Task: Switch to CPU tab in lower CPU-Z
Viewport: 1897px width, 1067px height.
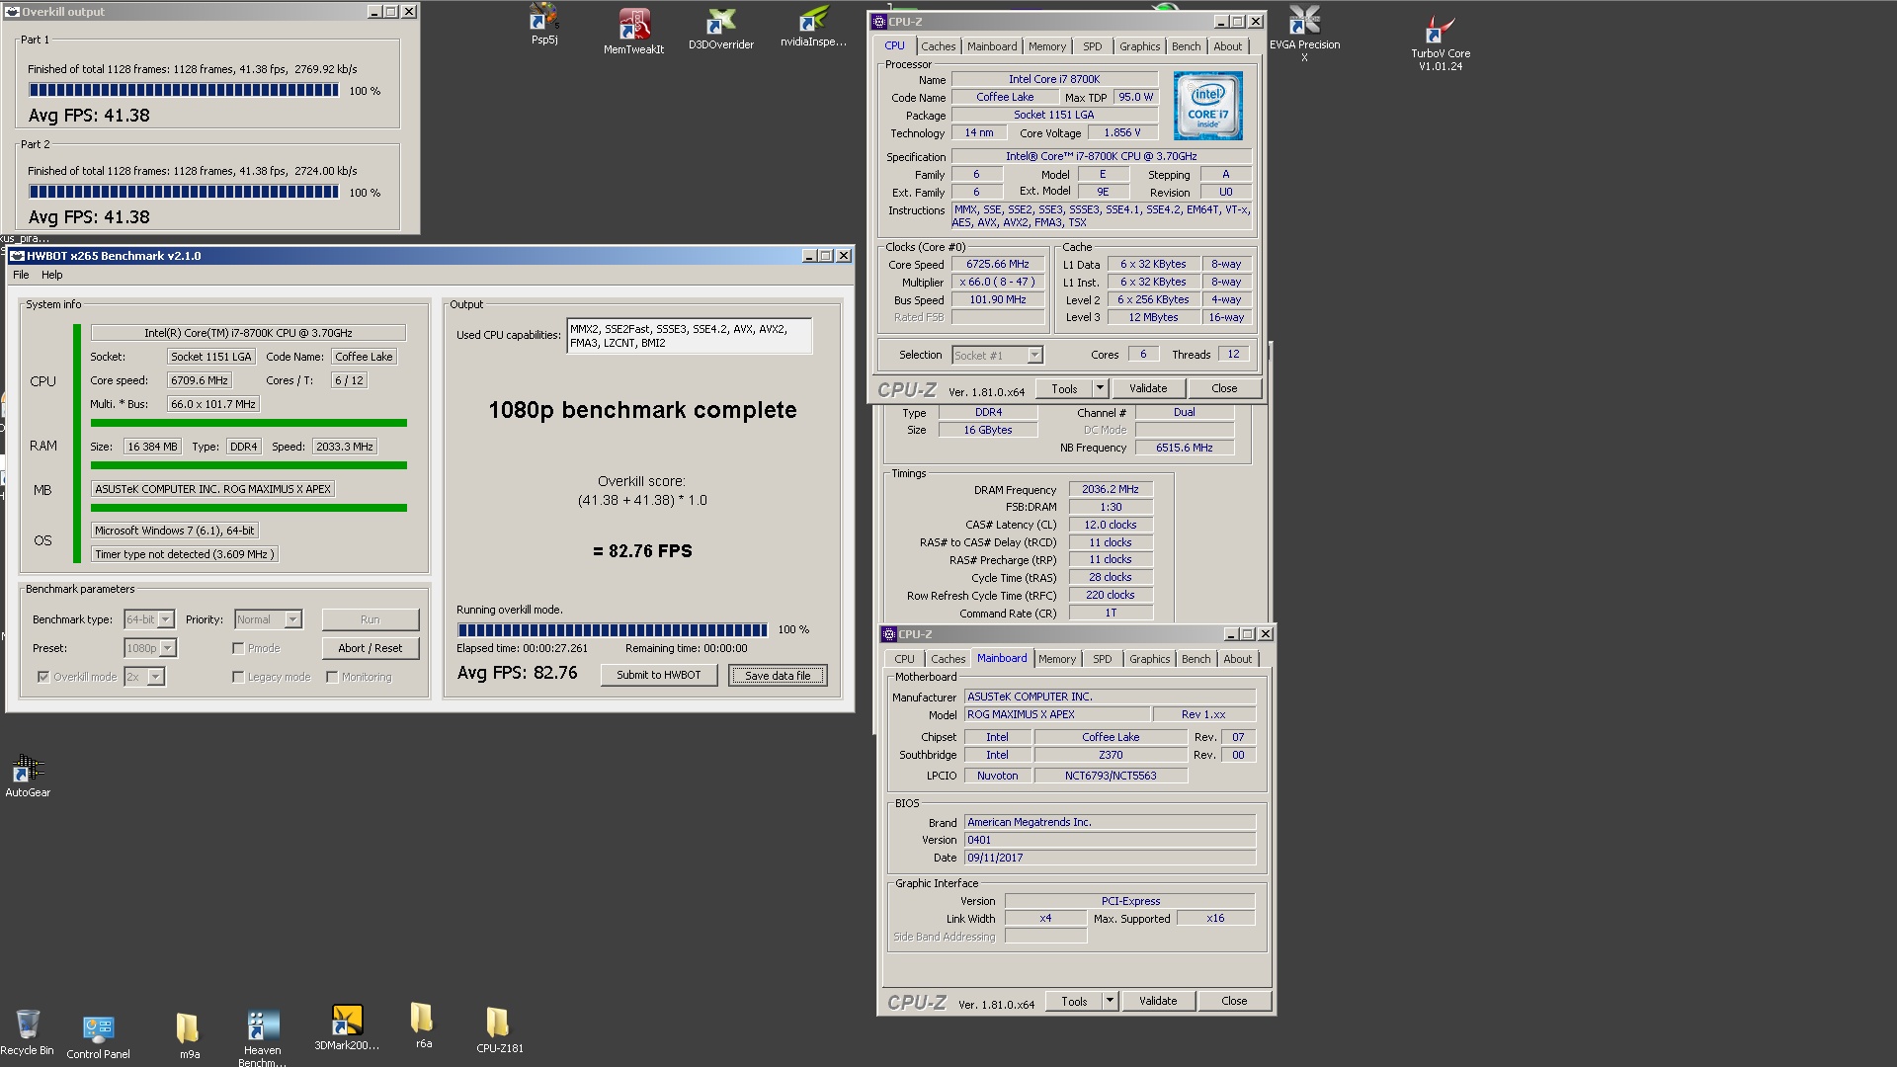Action: point(904,659)
